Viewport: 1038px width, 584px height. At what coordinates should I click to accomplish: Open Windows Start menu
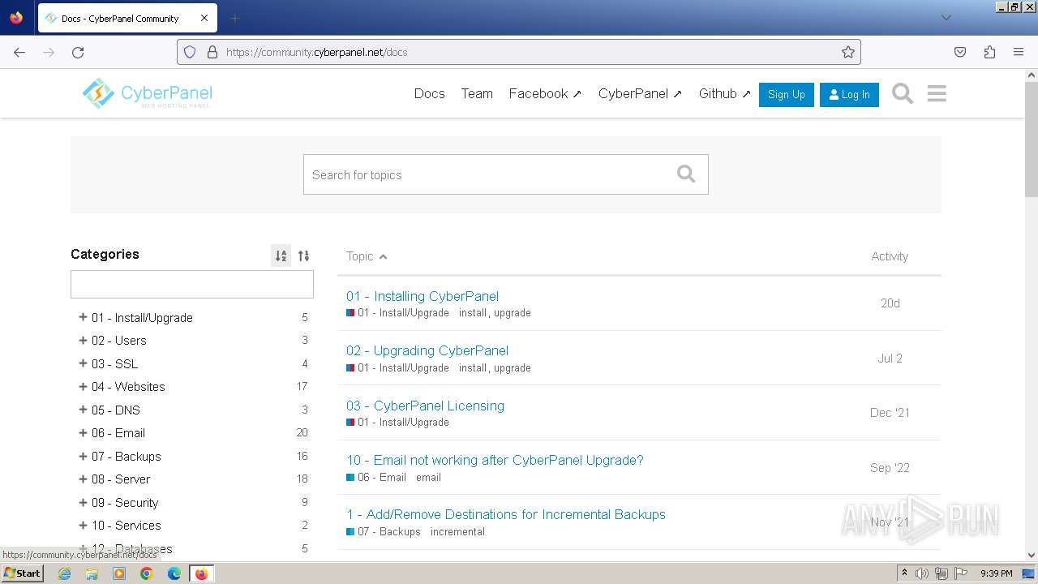[x=22, y=573]
